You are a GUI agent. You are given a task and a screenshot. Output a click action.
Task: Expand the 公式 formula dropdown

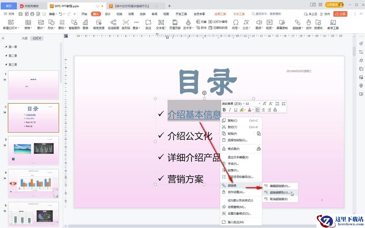click(250, 28)
